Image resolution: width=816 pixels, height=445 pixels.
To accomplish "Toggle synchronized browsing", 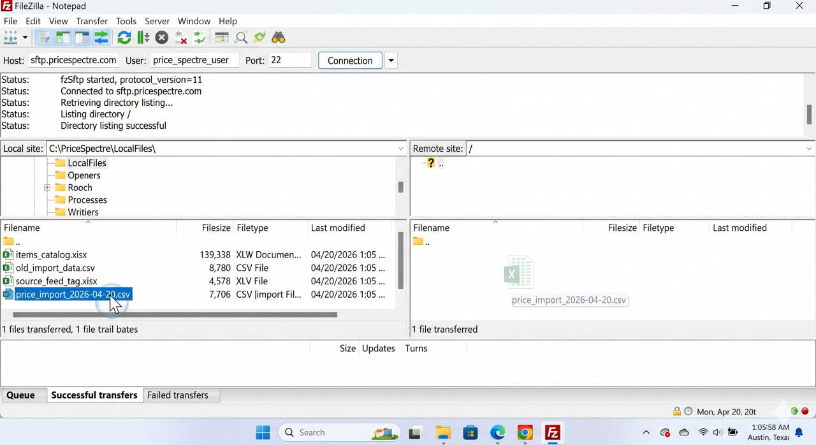I will click(x=259, y=38).
